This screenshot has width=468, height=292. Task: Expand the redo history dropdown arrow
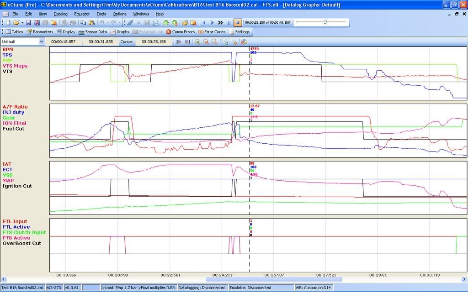tap(119, 23)
